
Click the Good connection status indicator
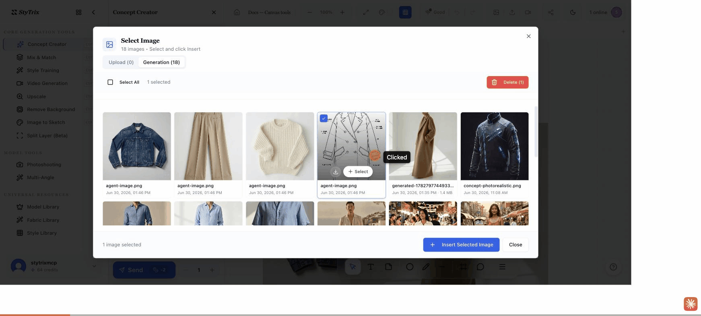435,12
